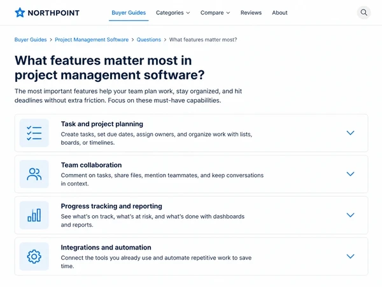Open the Questions breadcrumb link
The width and height of the screenshot is (382, 287).
(148, 39)
